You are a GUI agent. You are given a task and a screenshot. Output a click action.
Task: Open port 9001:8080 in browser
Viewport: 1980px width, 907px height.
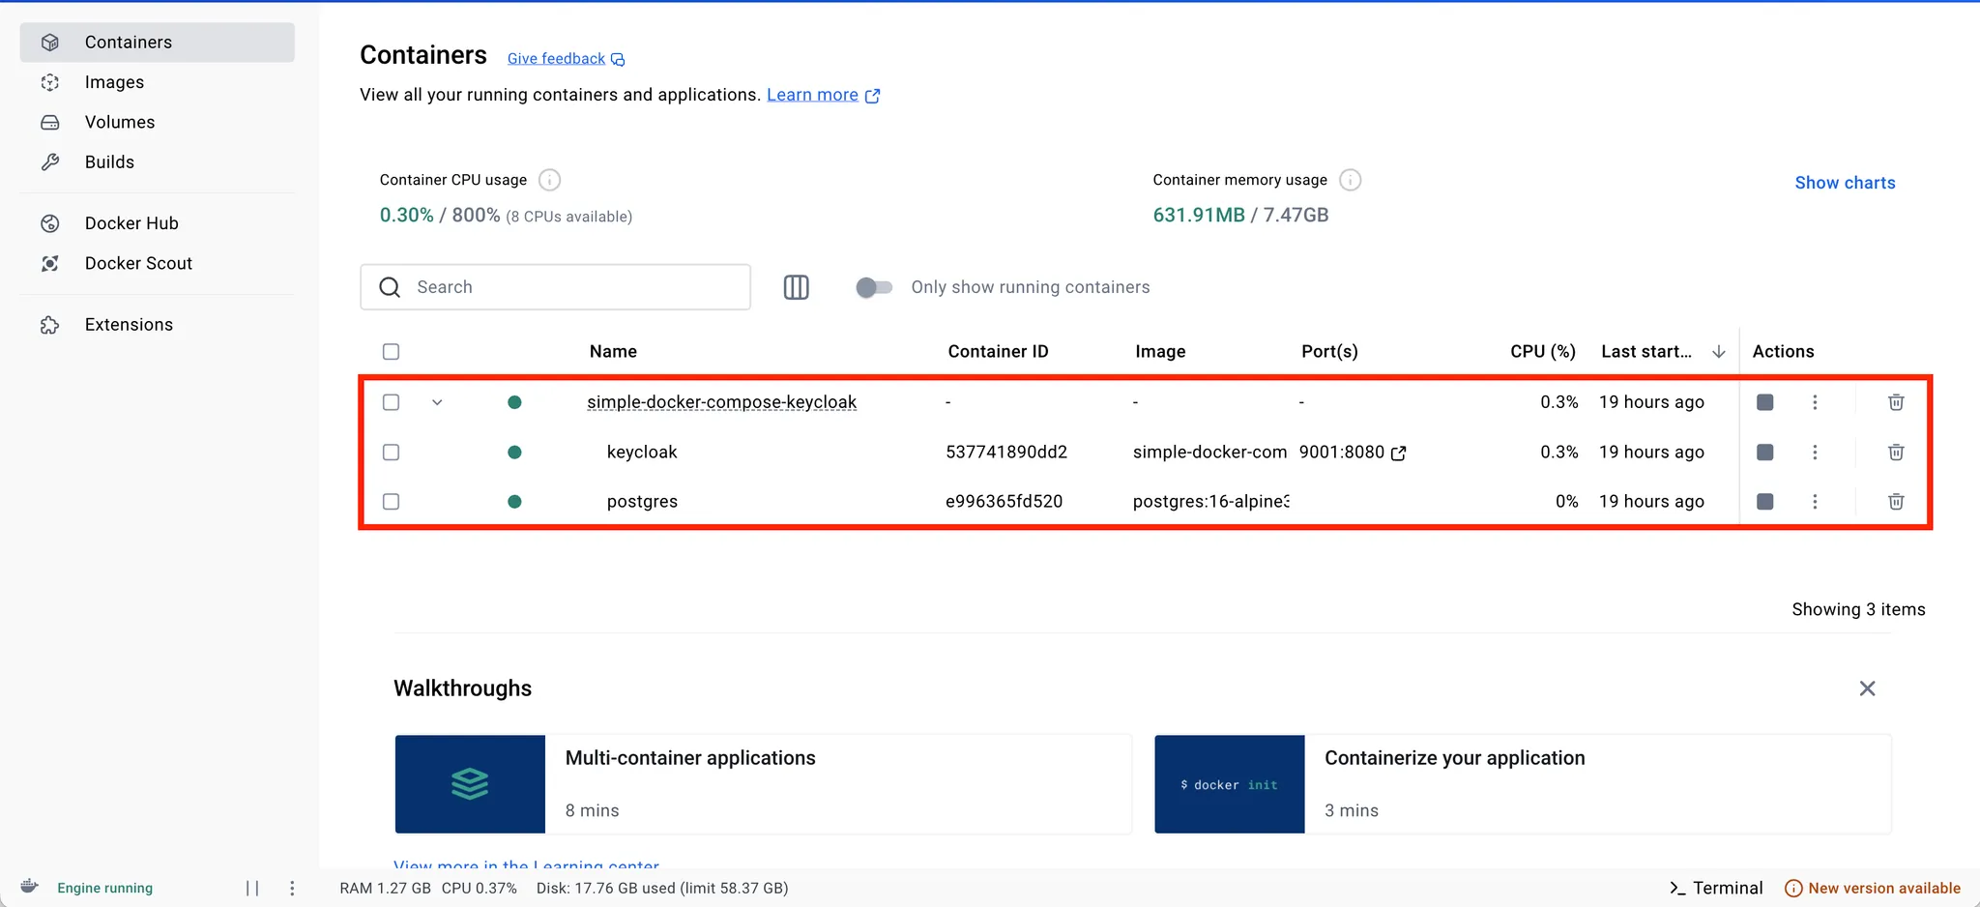[1353, 453]
